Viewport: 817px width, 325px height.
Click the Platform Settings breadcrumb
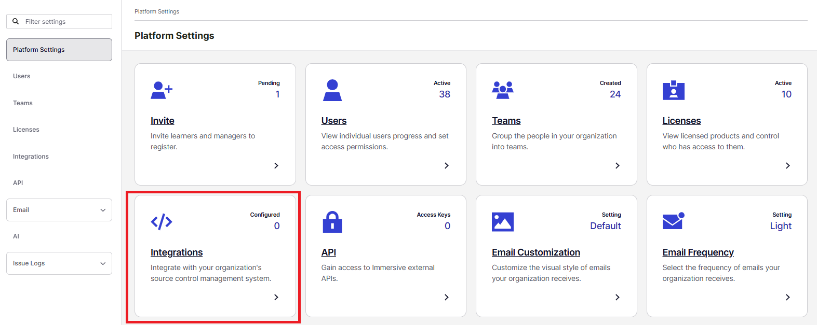tap(157, 11)
